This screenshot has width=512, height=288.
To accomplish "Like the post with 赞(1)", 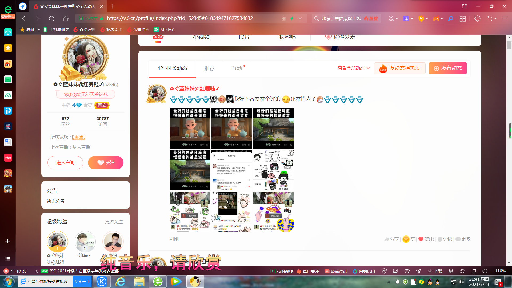I will (426, 239).
